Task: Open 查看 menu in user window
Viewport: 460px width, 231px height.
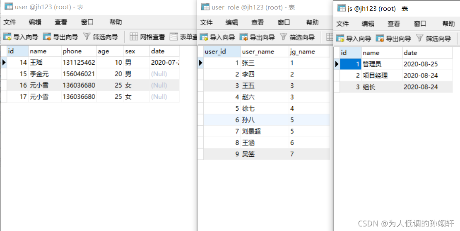Action: point(61,22)
